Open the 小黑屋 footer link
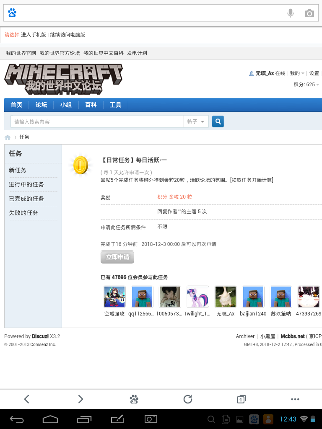 pos(267,336)
